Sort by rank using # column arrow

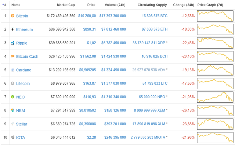pyautogui.click(x=4, y=5)
